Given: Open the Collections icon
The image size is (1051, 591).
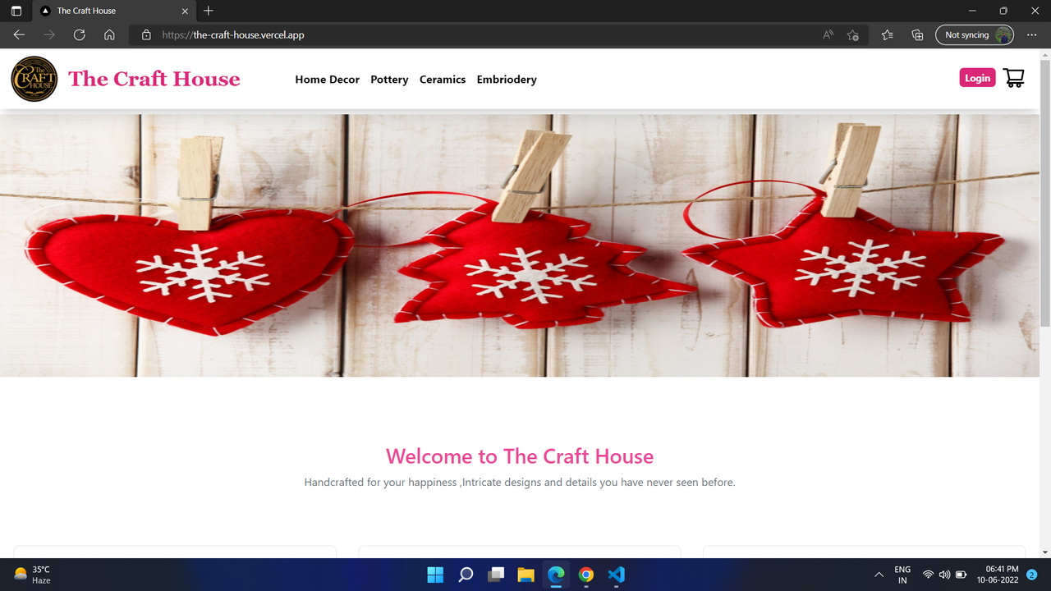Looking at the screenshot, I should 918,35.
